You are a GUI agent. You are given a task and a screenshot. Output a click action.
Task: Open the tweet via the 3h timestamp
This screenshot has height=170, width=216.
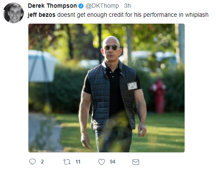coord(127,6)
